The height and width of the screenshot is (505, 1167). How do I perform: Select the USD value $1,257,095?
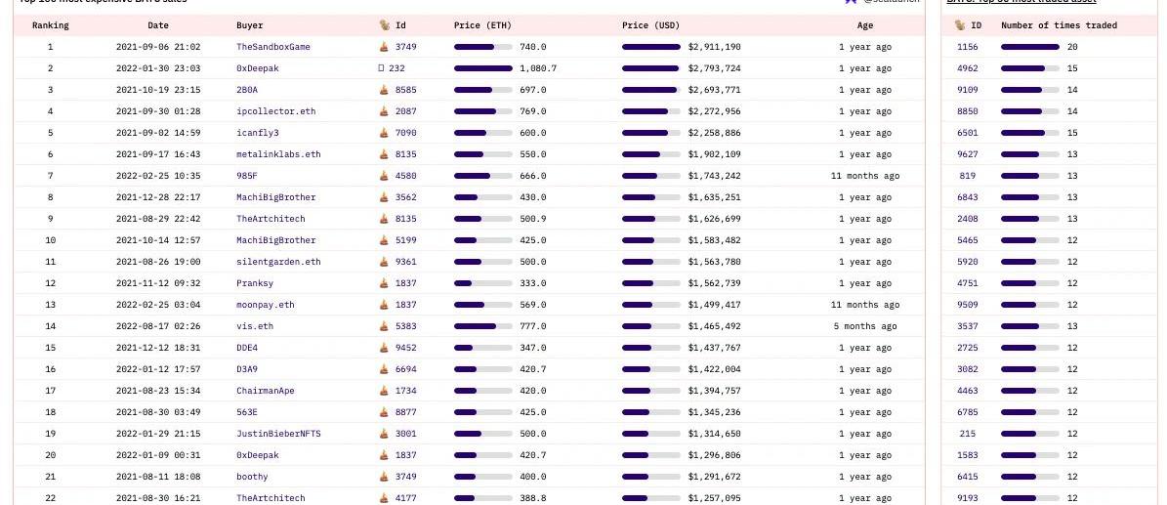point(715,498)
